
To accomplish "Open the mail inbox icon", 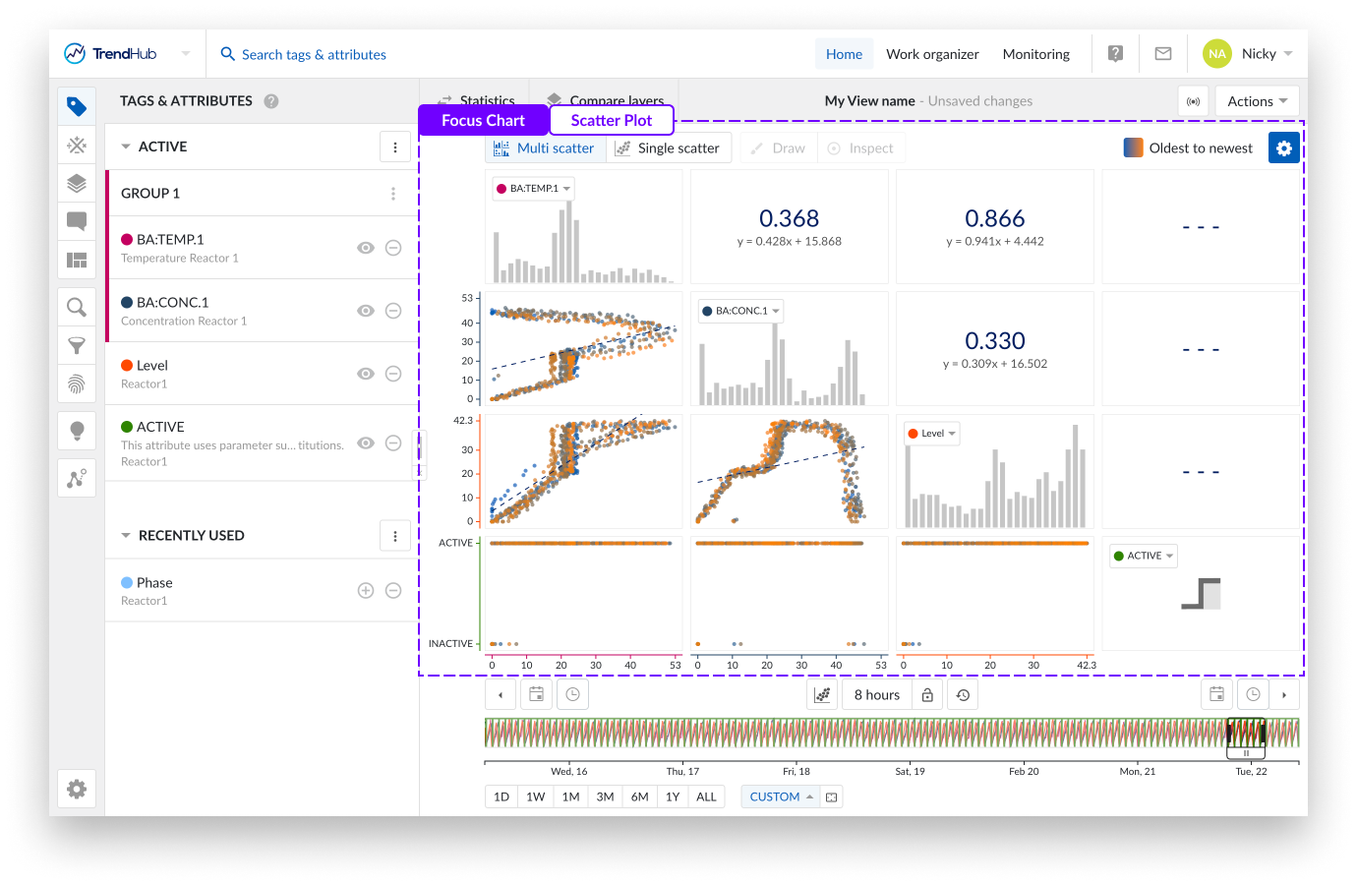I will pyautogui.click(x=1162, y=54).
